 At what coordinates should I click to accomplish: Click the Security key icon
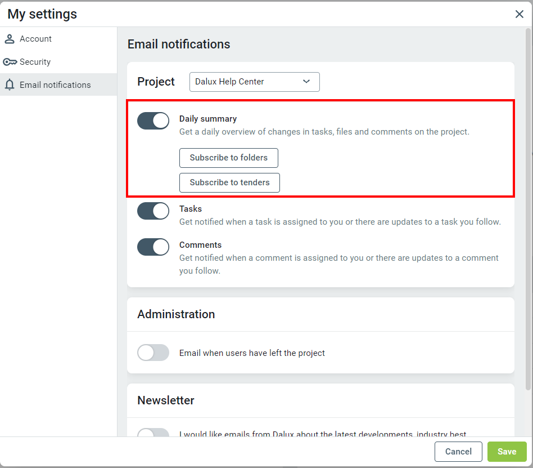pos(10,62)
